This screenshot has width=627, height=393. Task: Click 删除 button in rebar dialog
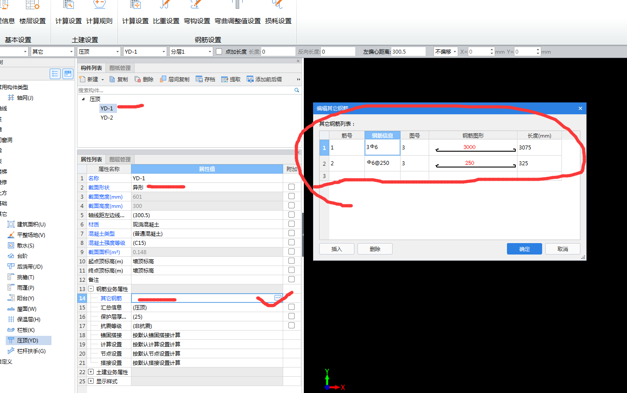(x=375, y=249)
